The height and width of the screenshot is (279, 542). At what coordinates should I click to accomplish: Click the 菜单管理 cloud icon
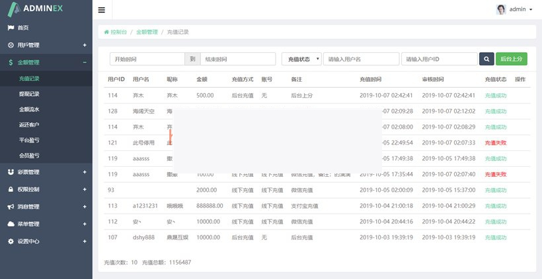[11, 224]
